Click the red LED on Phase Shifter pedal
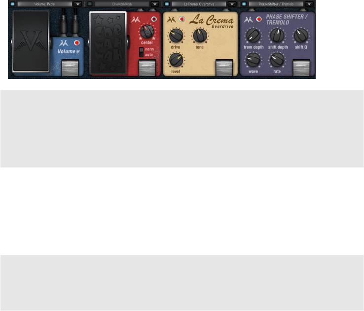 tap(259, 19)
